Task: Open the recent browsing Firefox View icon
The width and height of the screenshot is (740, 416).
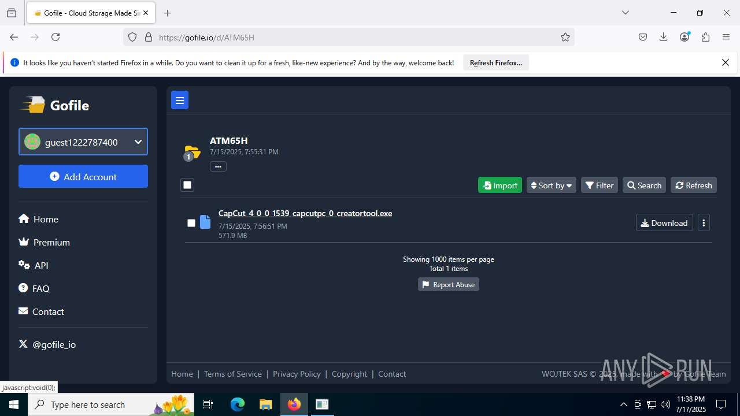Action: tap(12, 13)
